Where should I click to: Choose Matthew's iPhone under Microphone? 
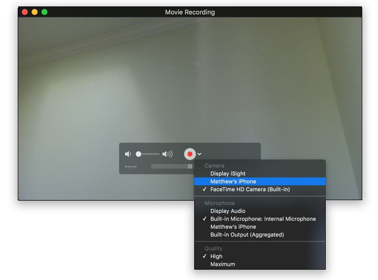[260, 227]
